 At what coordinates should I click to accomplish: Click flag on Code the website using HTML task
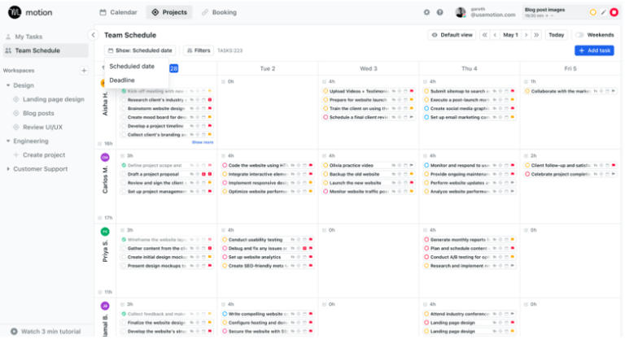coord(311,165)
